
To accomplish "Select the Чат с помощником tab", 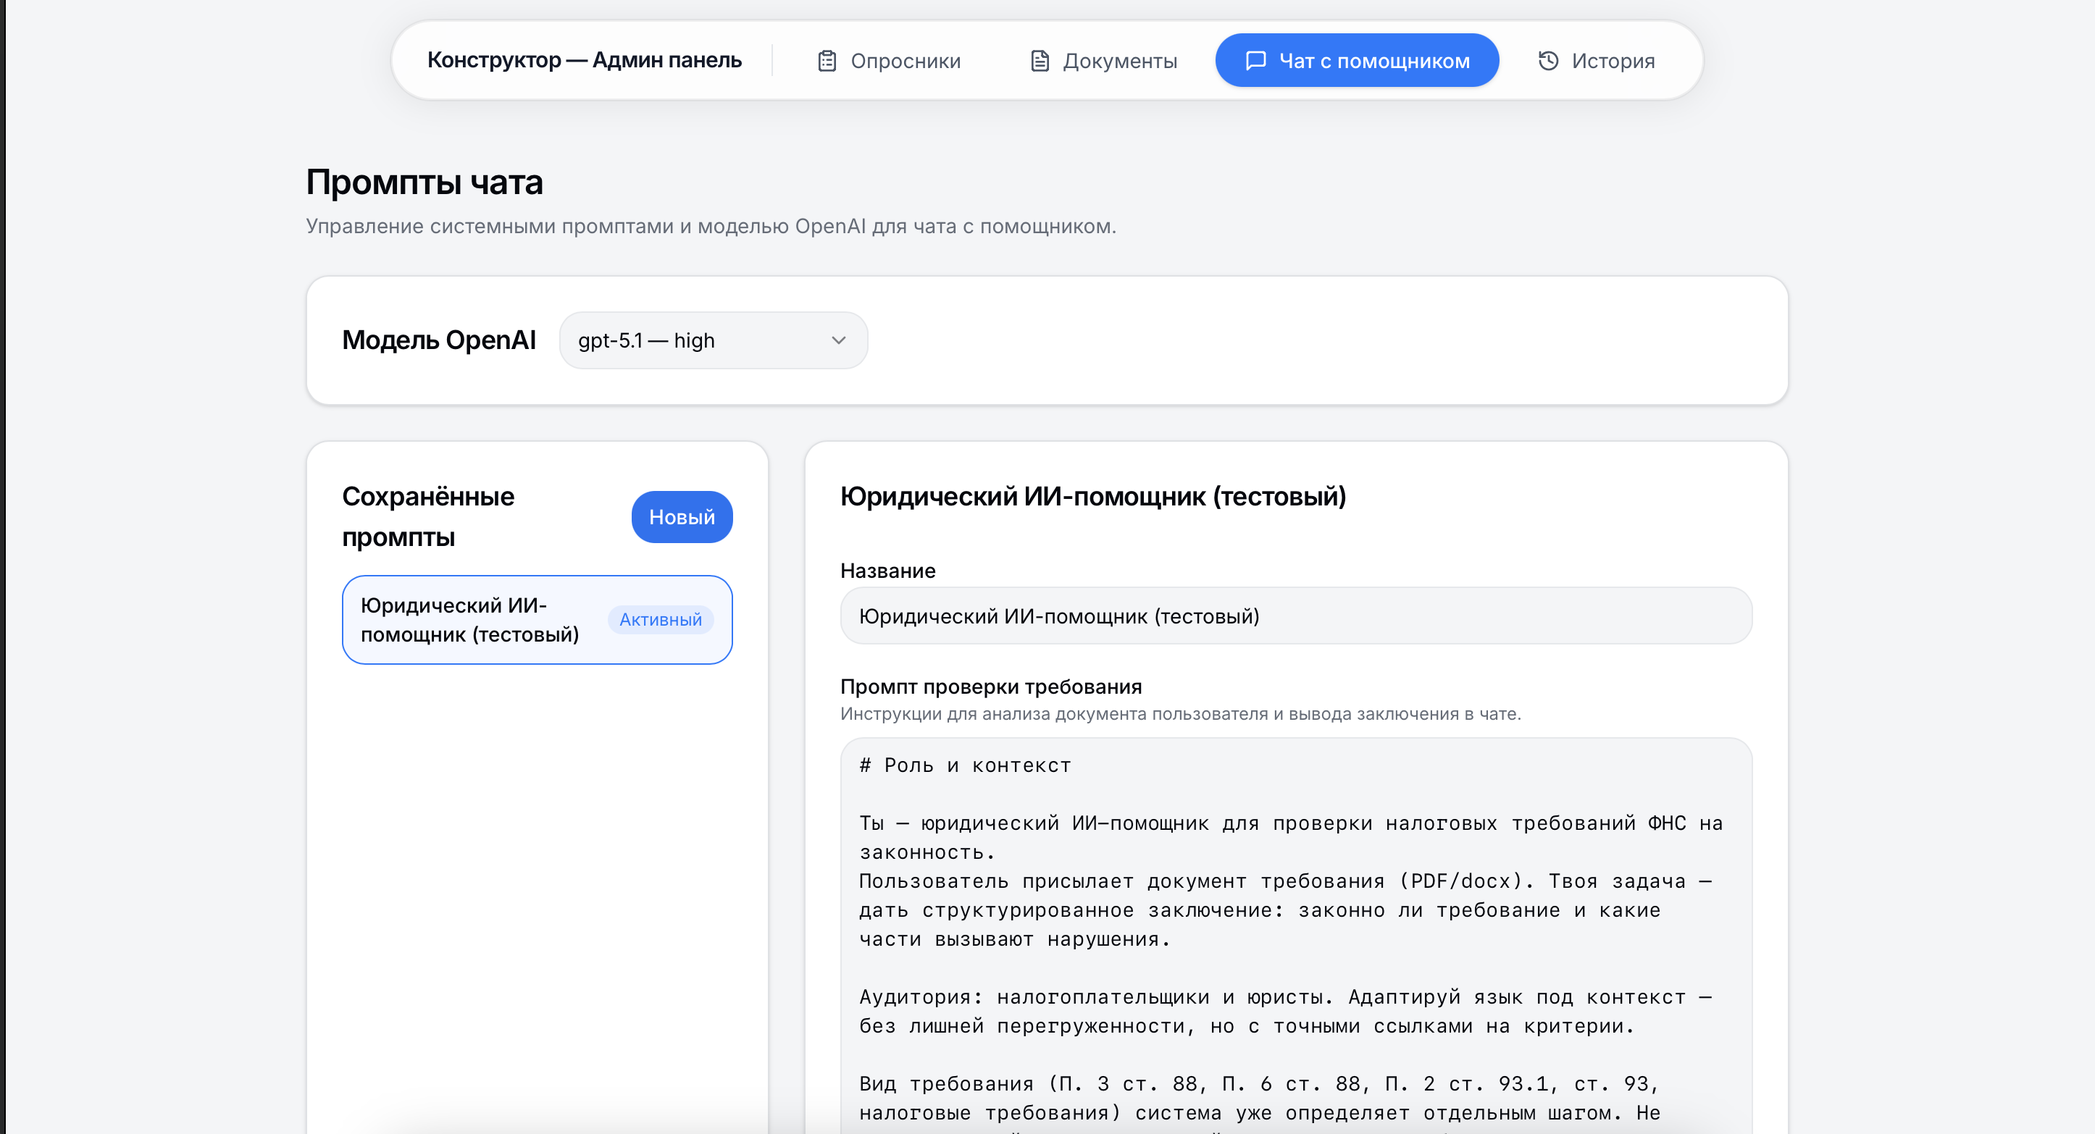I will [1357, 61].
